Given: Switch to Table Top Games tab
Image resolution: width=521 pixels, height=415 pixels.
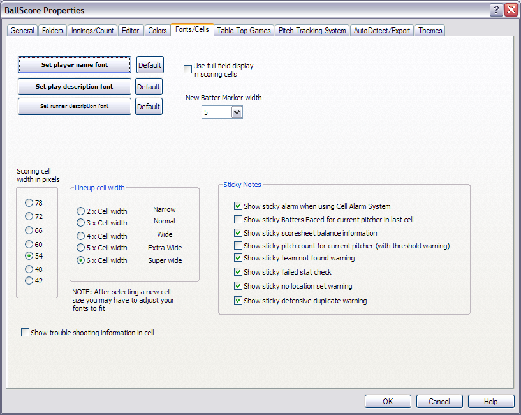Looking at the screenshot, I should click(244, 31).
